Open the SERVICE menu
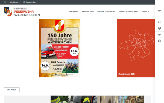This screenshot has height=103, width=164. click(145, 12)
